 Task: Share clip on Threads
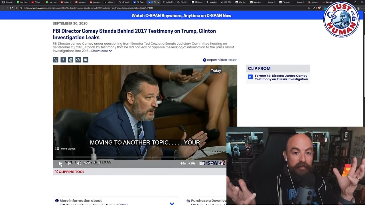(70, 60)
